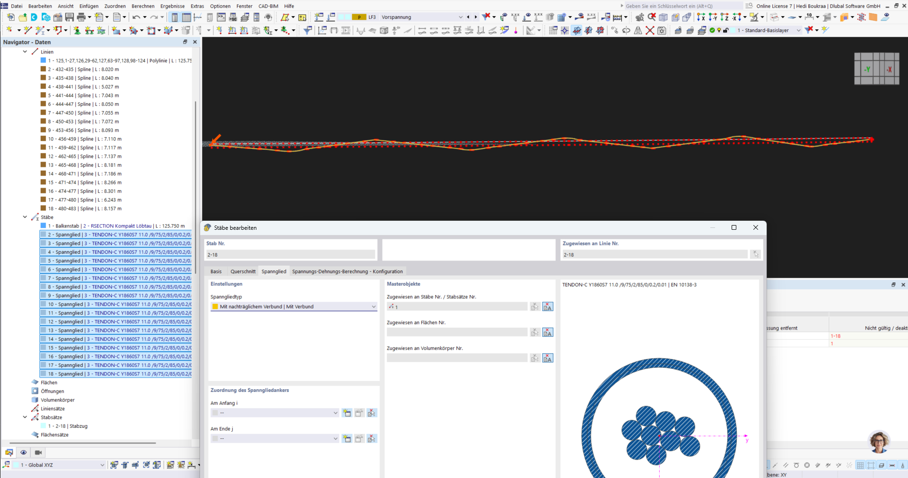Click the view in Z direction icon
908x478 pixels.
(x=725, y=17)
